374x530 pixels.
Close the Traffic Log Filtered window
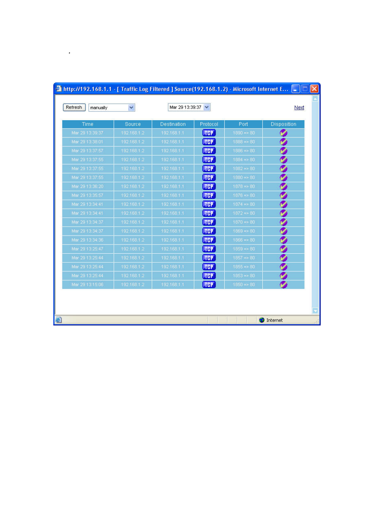pos(314,89)
